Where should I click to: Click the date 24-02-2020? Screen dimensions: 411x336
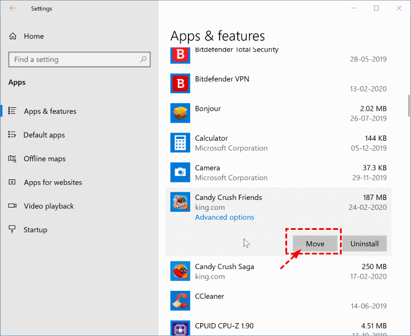368,207
